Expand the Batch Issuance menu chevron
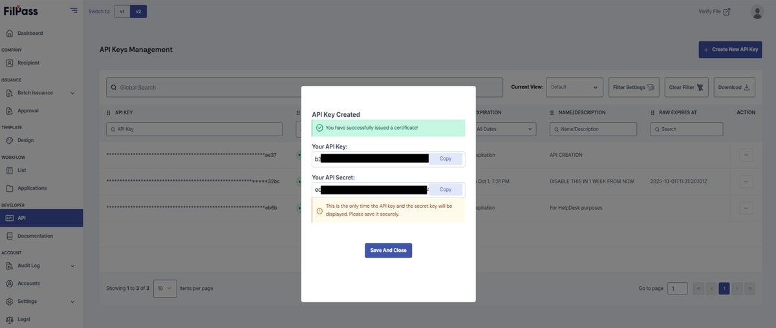776x328 pixels. click(72, 93)
